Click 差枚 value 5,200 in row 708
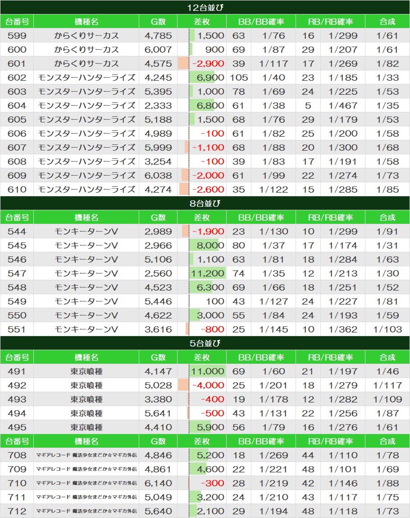410x518 pixels. tap(210, 455)
